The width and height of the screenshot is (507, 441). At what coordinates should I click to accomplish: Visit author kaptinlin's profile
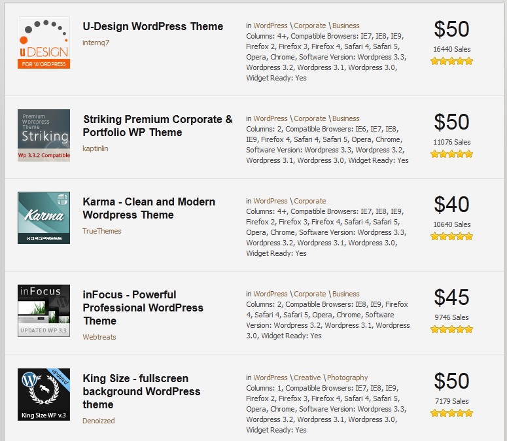96,149
